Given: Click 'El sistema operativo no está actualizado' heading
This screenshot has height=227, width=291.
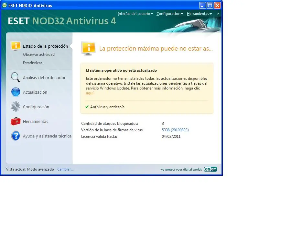Looking at the screenshot, I should (121, 70).
